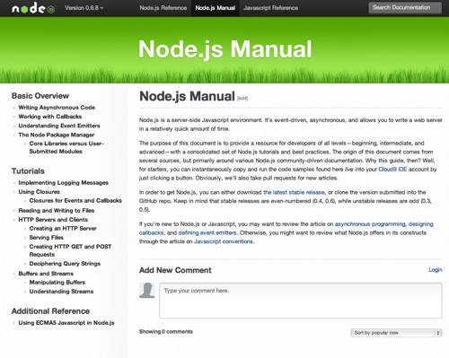Click the Tutorials section heading
Image resolution: width=449 pixels, height=358 pixels.
(28, 171)
